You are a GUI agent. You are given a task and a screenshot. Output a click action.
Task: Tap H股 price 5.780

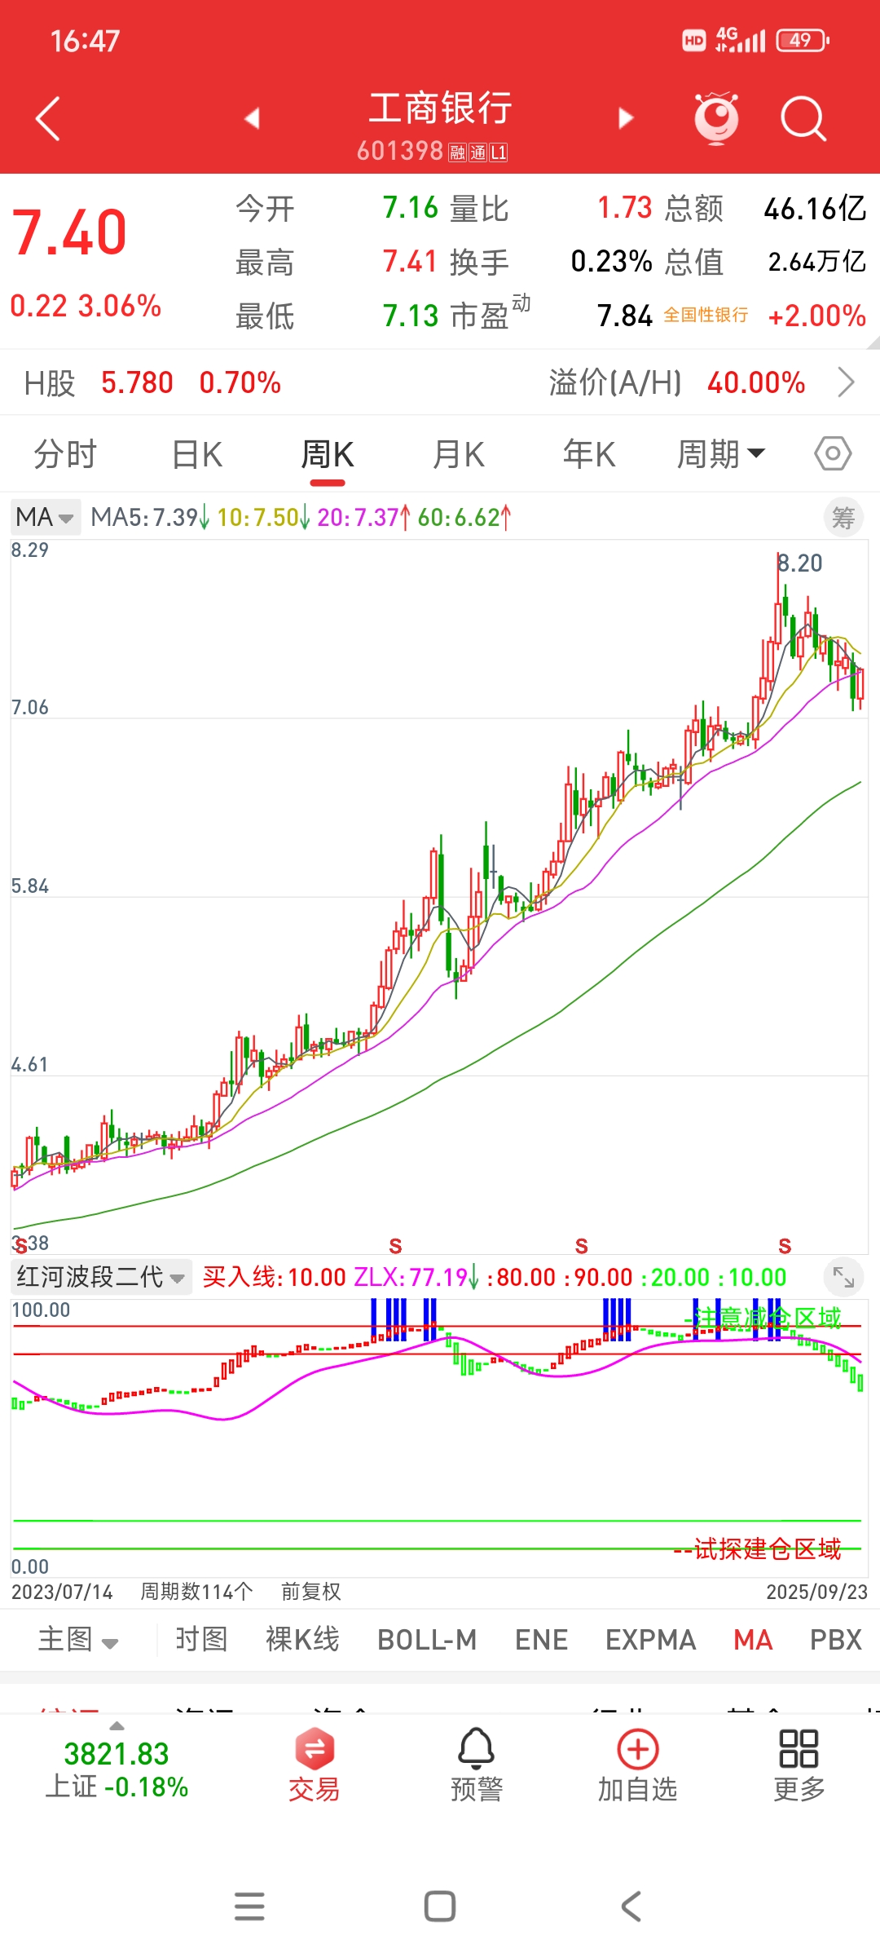click(x=137, y=382)
